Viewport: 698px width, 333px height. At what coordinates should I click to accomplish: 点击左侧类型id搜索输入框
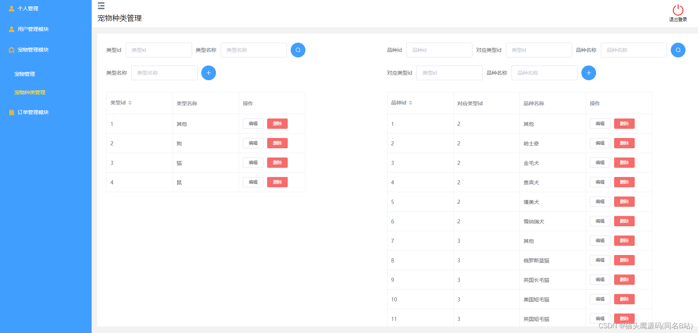click(x=159, y=50)
